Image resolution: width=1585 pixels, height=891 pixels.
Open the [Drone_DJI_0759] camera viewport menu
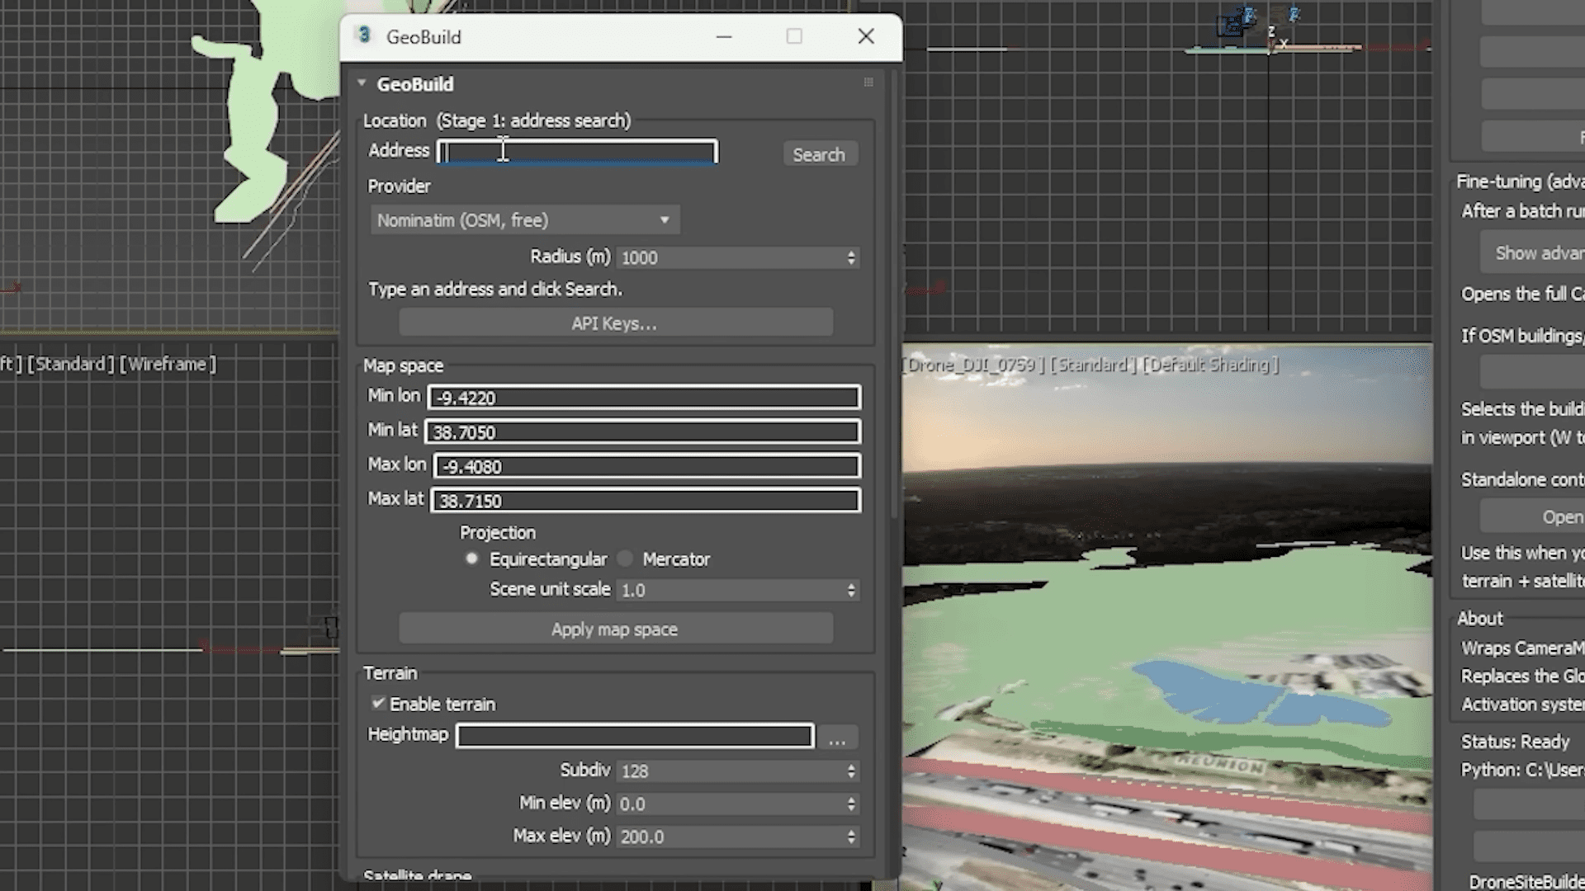972,365
